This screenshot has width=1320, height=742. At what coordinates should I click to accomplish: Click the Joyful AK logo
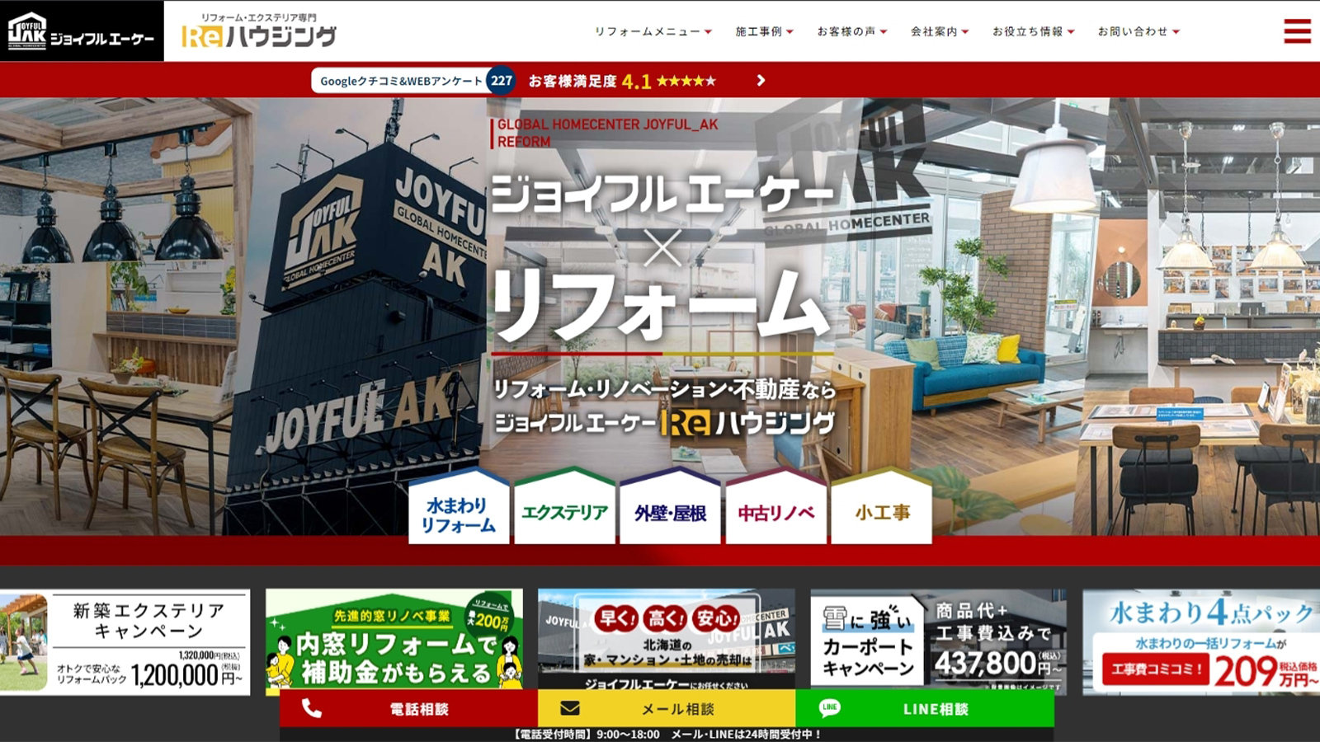point(81,31)
